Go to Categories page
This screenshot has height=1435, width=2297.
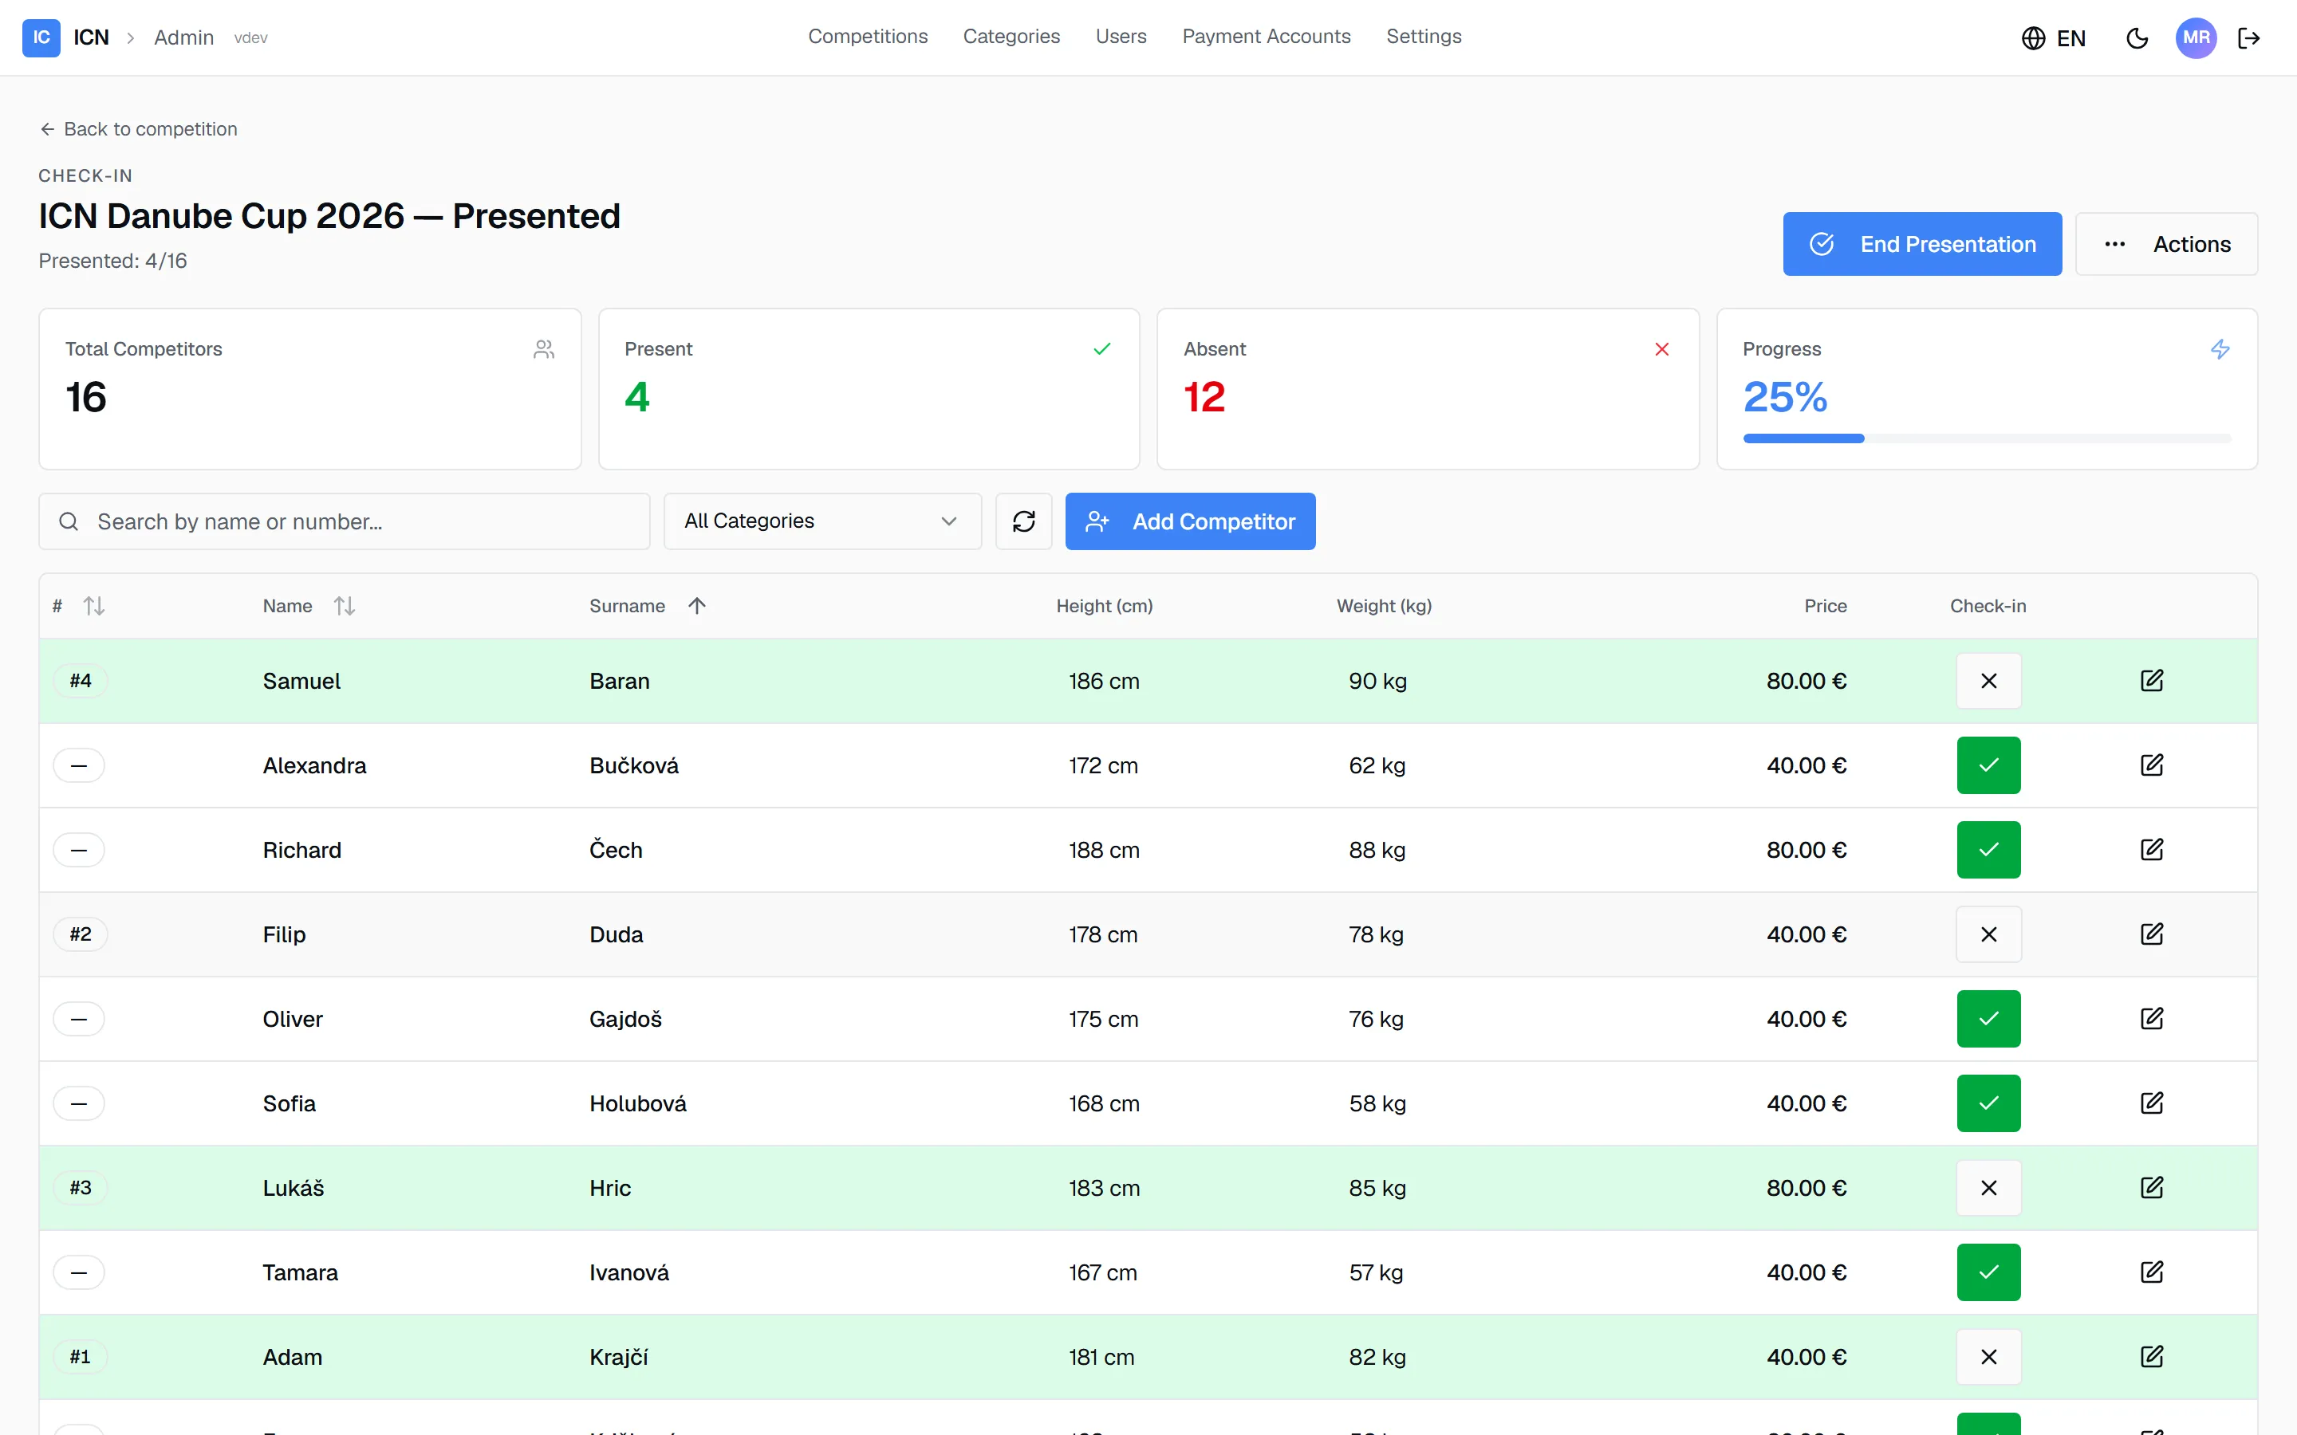tap(1011, 36)
